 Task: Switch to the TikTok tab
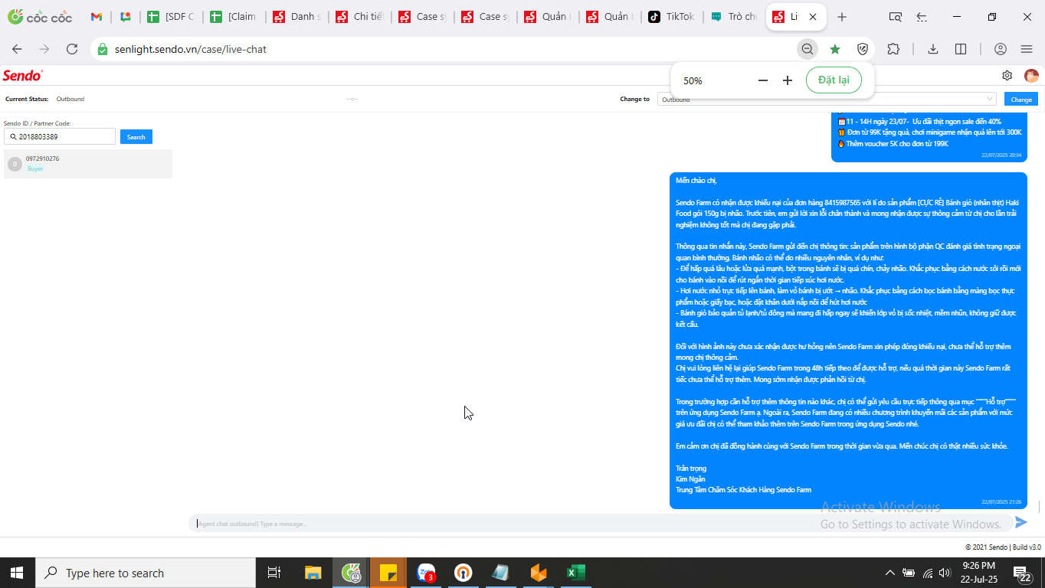[x=671, y=17]
